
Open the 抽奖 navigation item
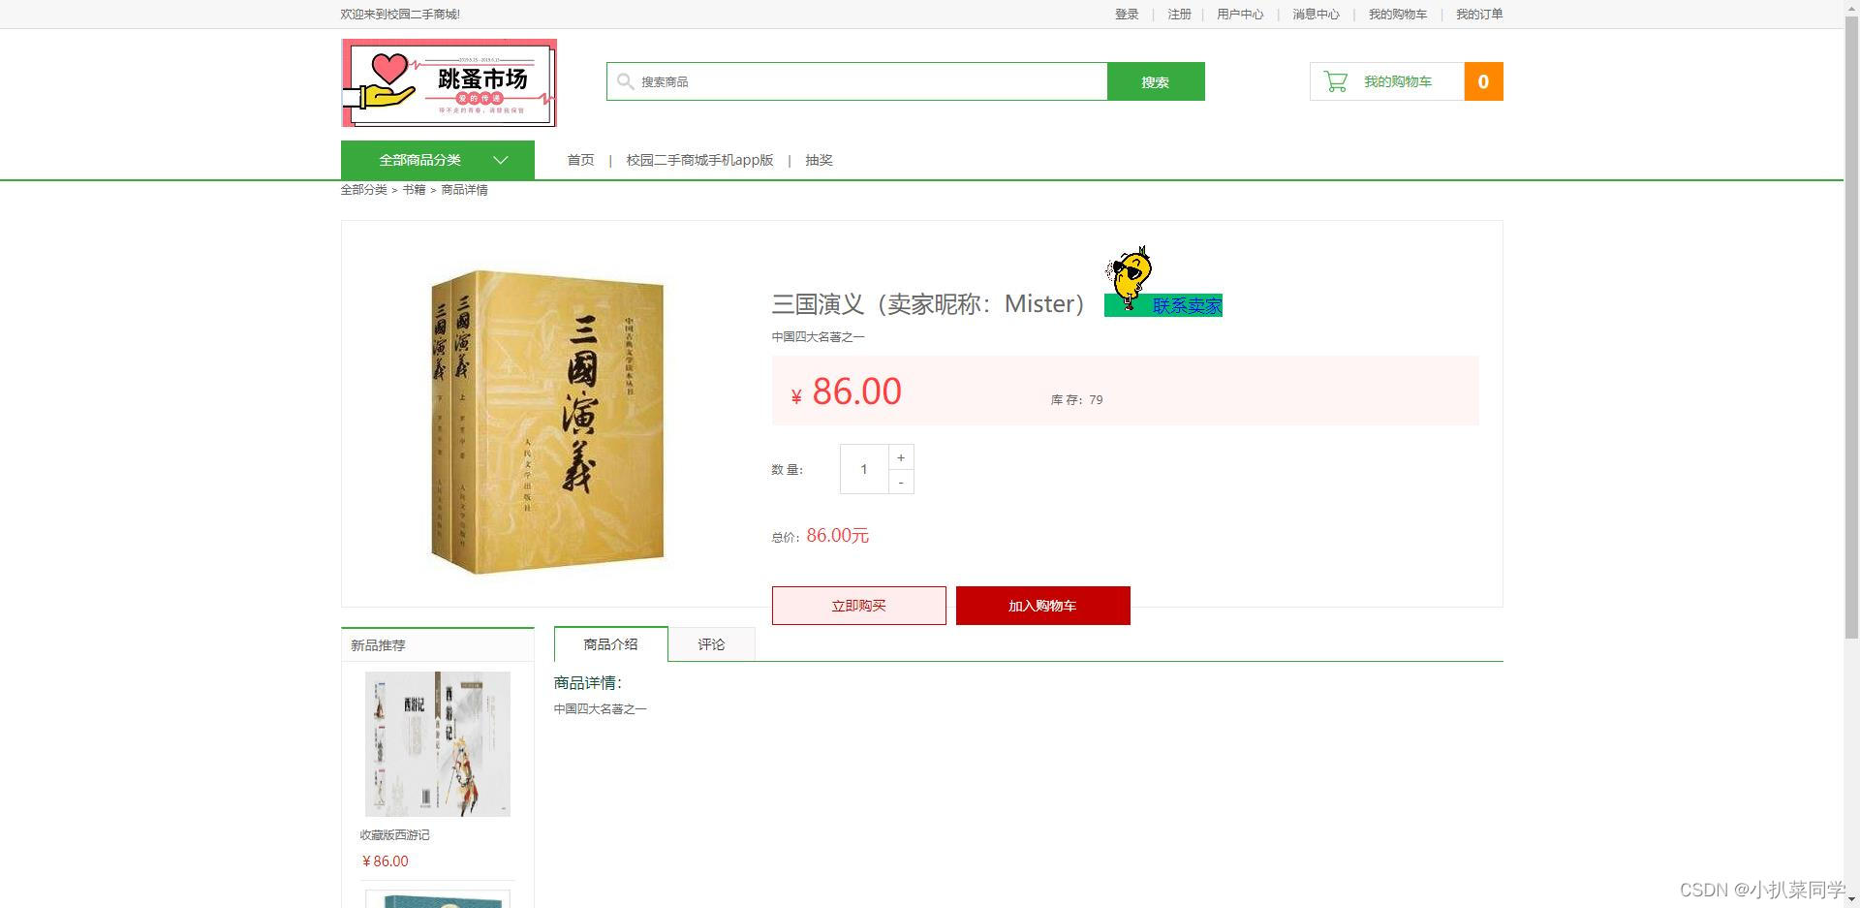[x=819, y=161]
